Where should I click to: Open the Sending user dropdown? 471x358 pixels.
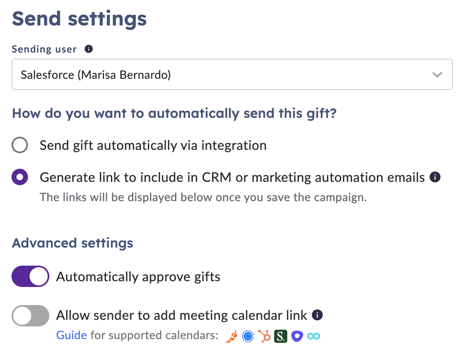point(232,74)
